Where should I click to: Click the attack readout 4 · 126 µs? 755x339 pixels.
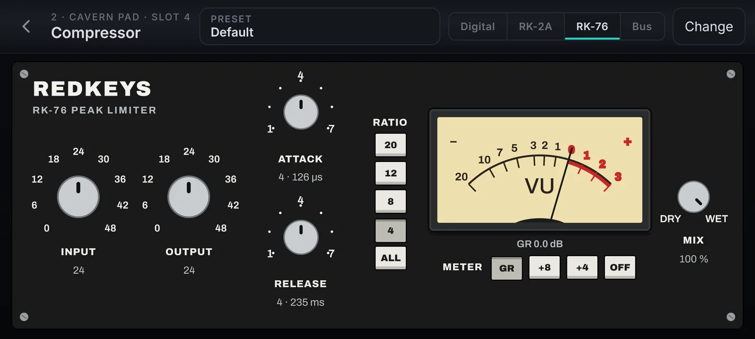point(301,177)
